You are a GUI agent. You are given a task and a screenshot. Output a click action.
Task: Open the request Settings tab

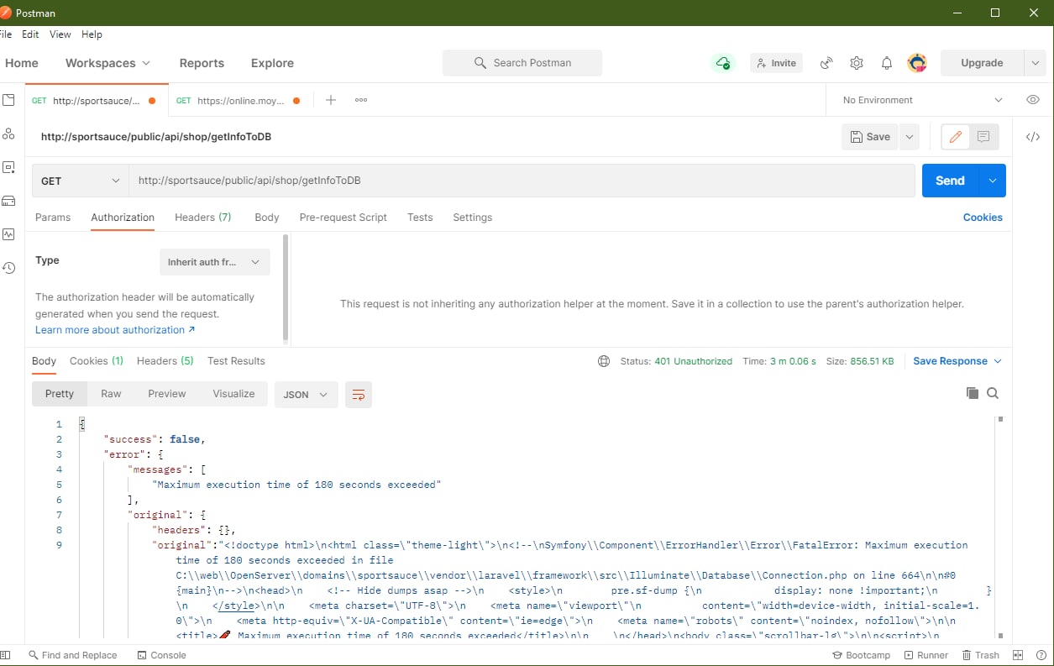(x=473, y=218)
